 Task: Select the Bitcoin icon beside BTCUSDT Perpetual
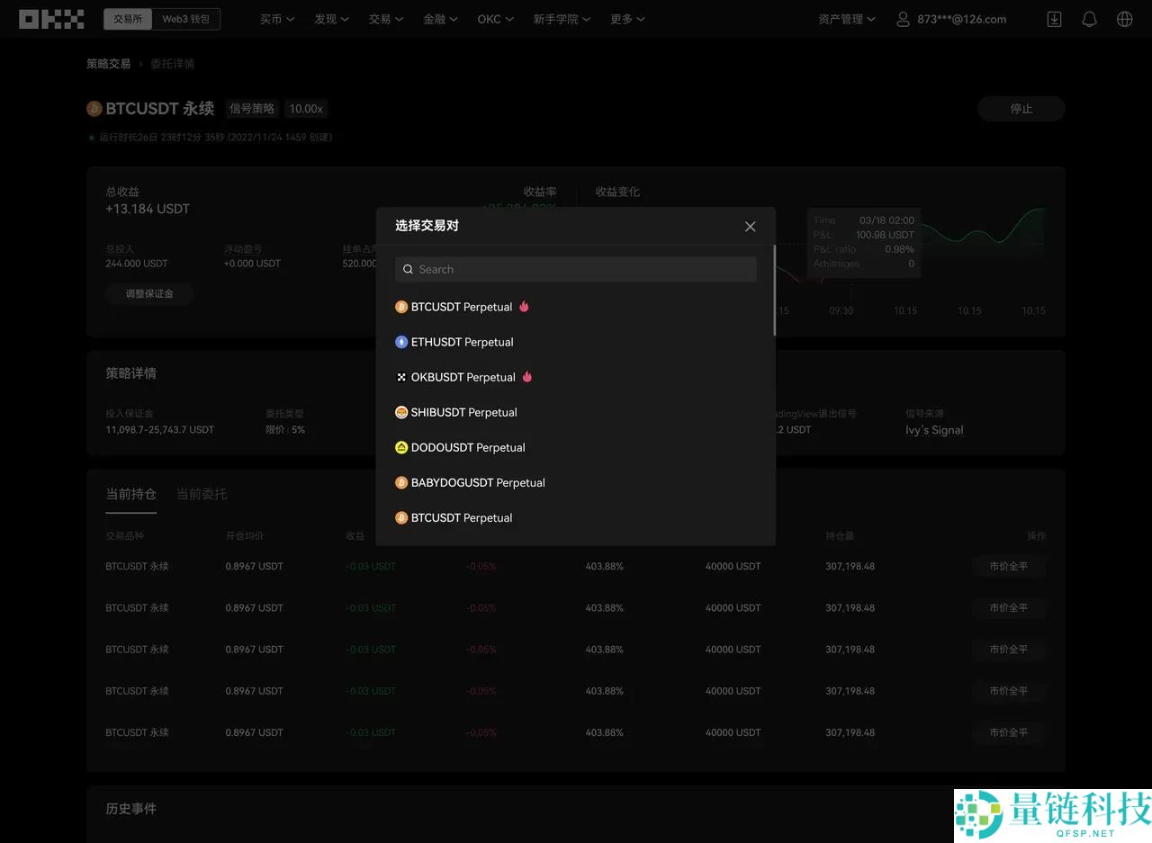[x=400, y=307]
